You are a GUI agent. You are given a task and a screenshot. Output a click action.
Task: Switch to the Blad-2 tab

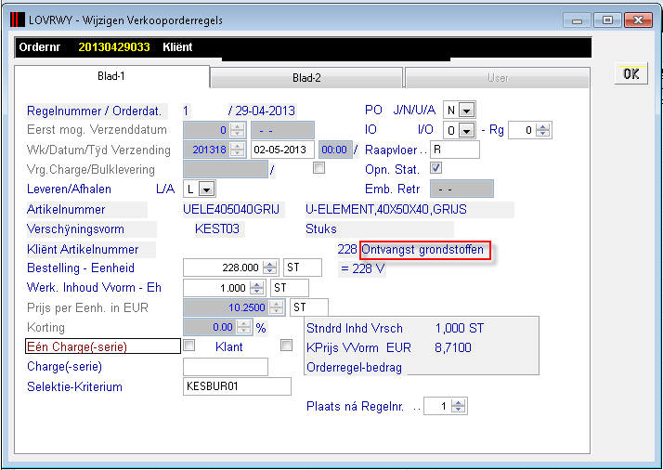[306, 78]
